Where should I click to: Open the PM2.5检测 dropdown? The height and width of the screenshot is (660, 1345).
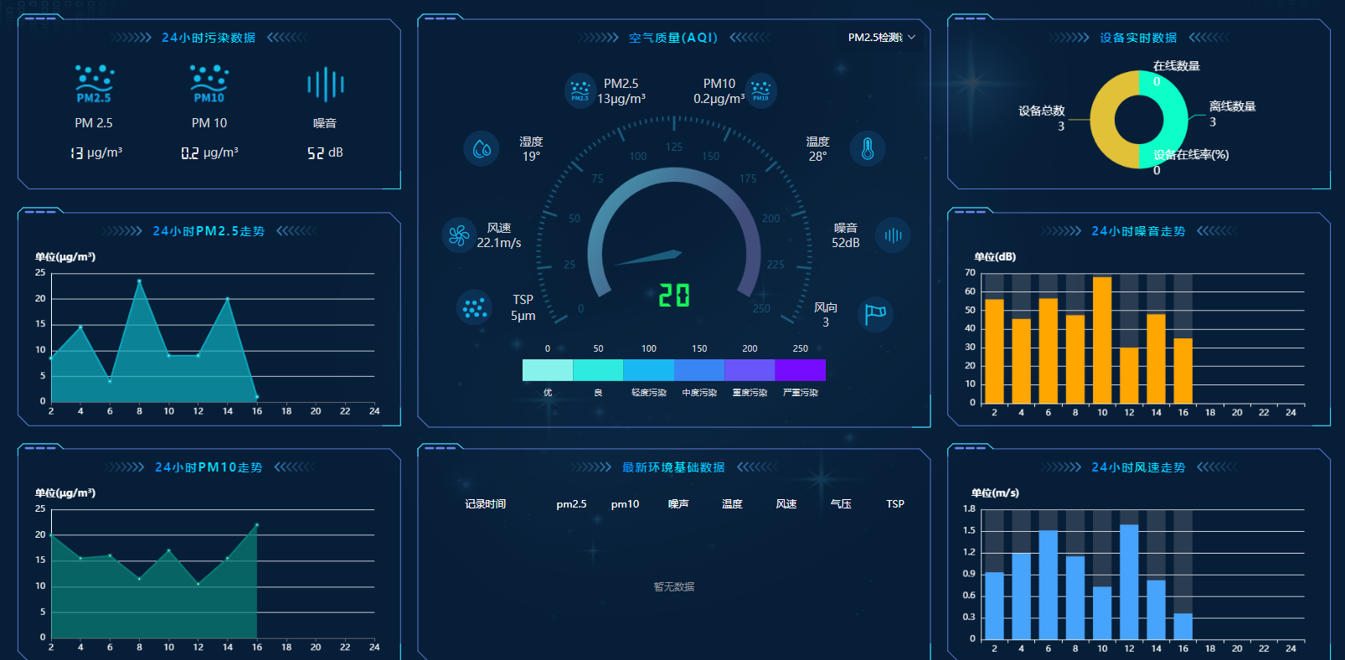(882, 38)
